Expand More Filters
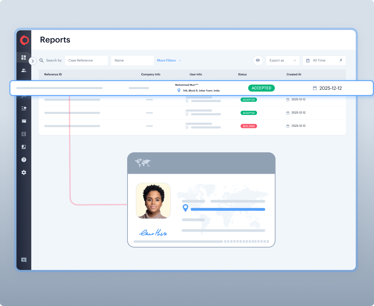Screen dimensions: 374x306 point(169,61)
